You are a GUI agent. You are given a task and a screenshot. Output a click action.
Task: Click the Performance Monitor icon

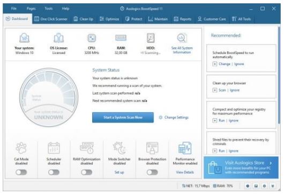click(x=185, y=148)
